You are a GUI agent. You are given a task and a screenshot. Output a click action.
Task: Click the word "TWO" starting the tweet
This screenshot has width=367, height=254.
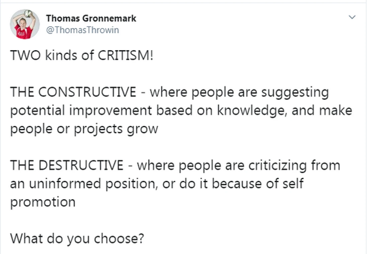25,55
